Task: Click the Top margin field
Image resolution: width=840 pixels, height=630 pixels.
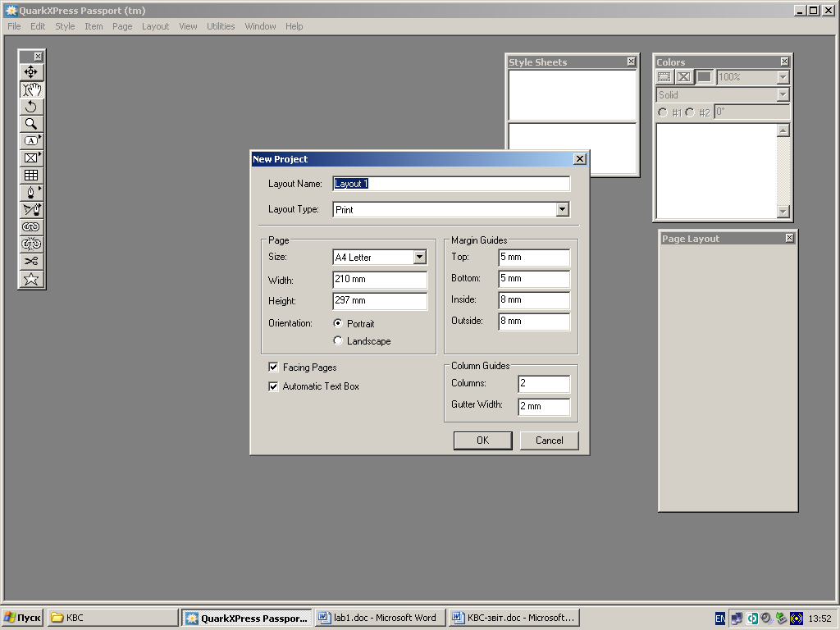Action: pyautogui.click(x=534, y=257)
